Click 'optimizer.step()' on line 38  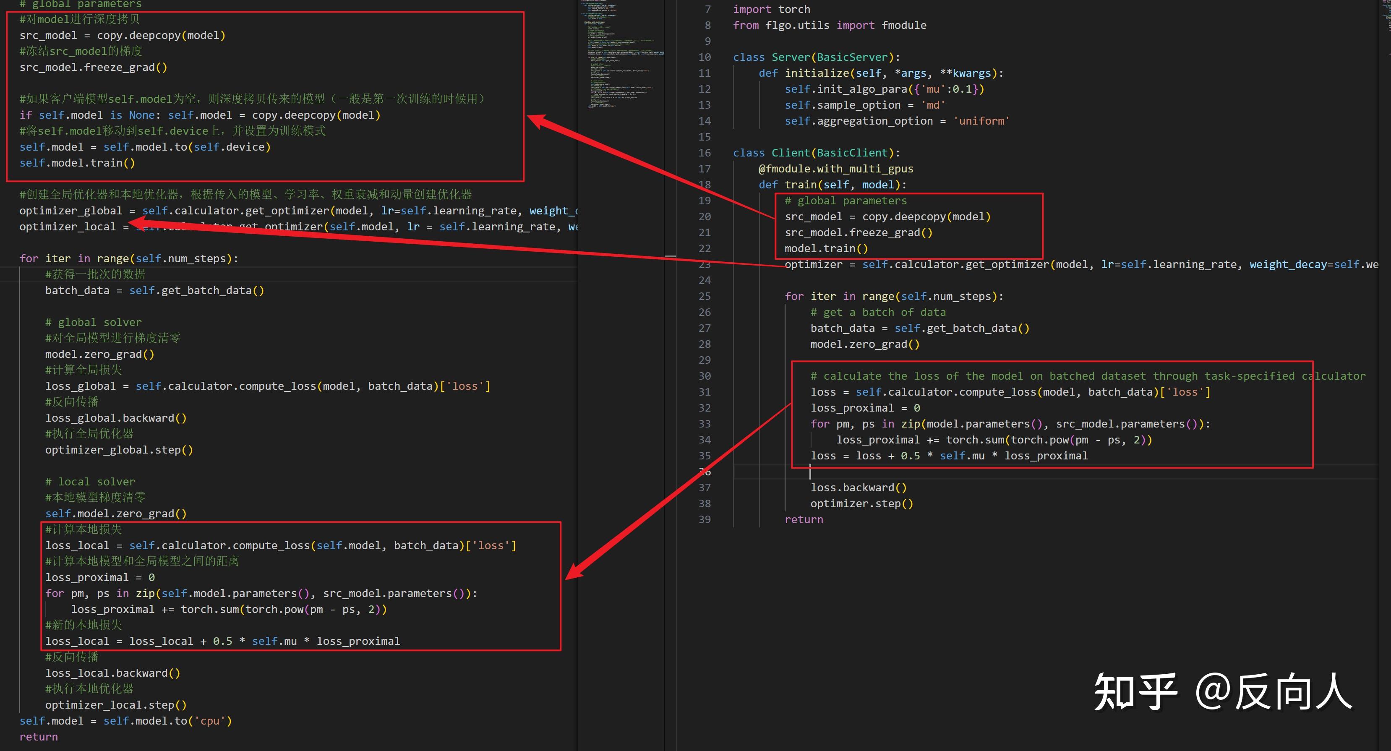(x=861, y=504)
